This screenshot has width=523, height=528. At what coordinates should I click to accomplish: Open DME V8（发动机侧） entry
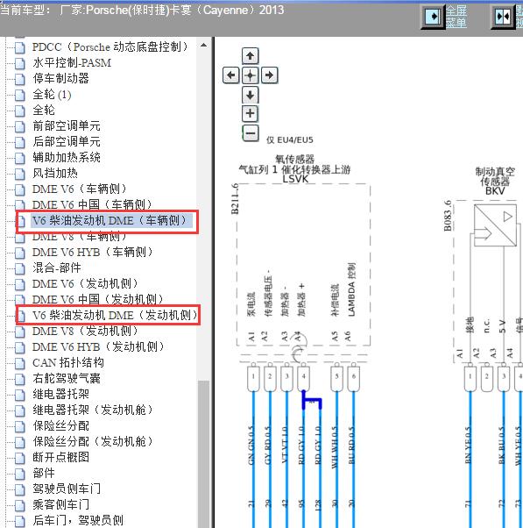coord(86,331)
